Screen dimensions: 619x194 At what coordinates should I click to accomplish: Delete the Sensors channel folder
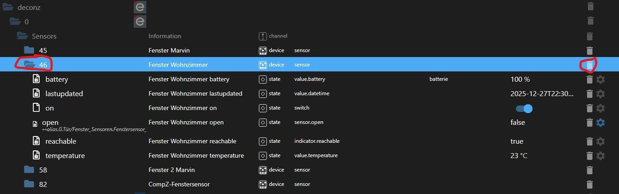pos(590,36)
